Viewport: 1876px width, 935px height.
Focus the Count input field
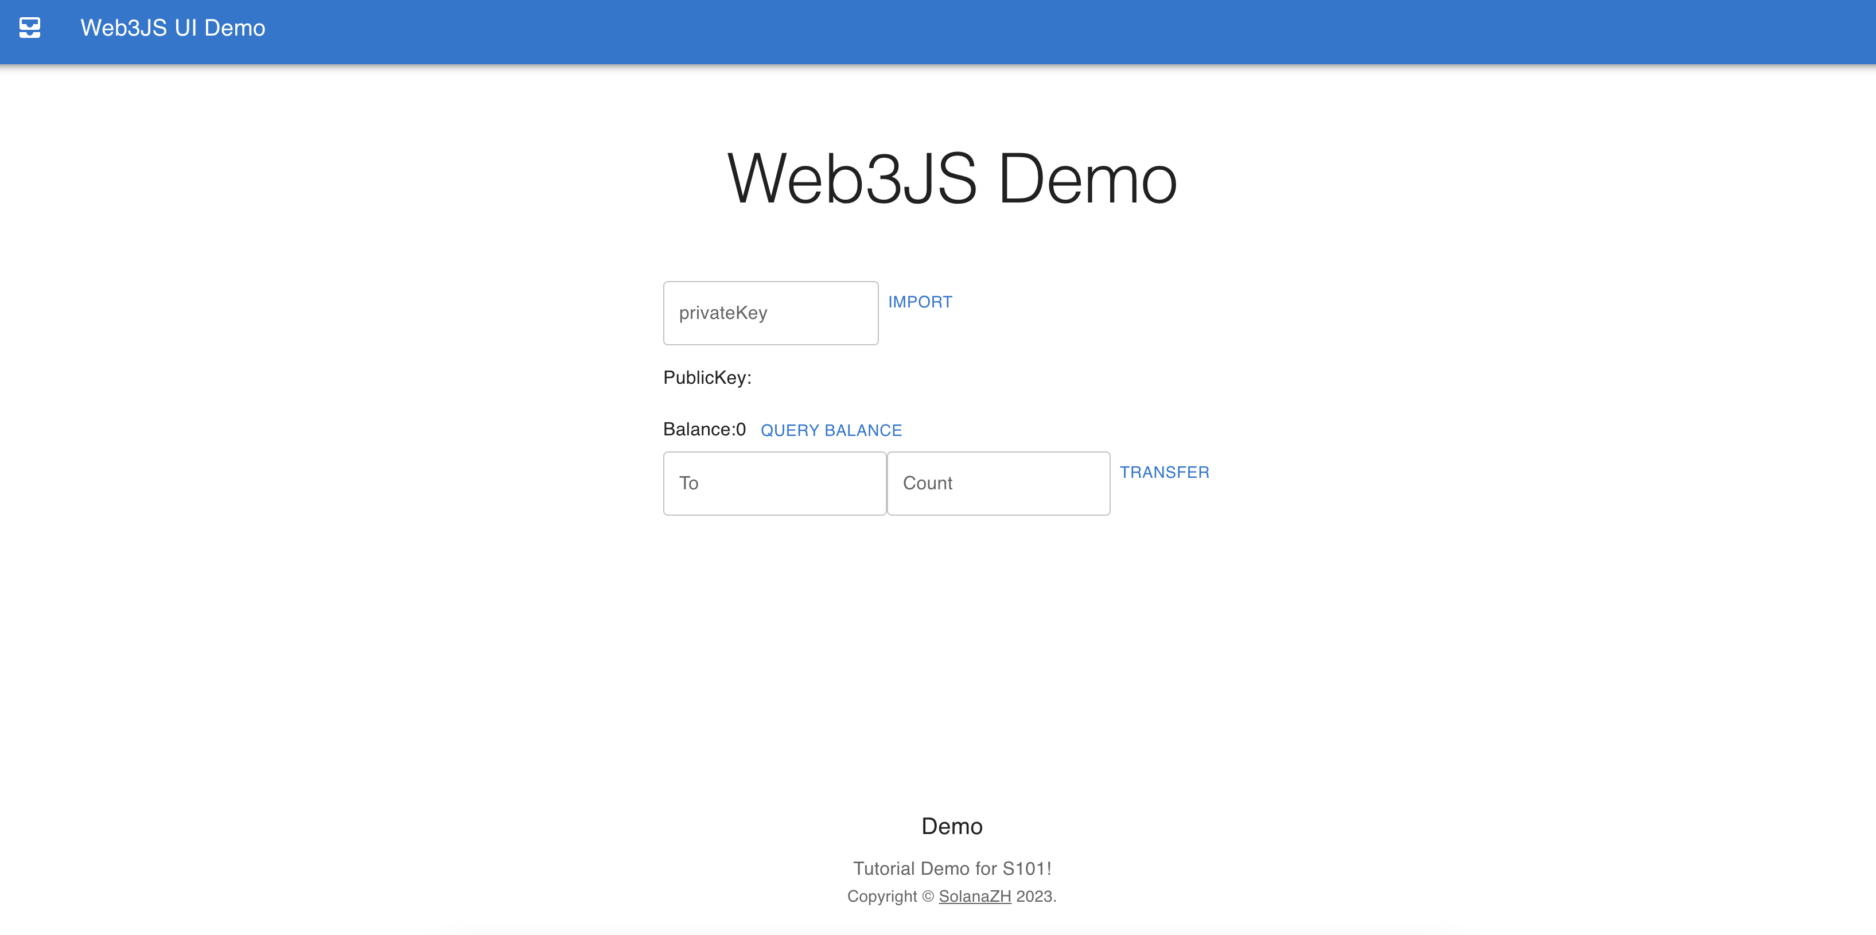click(998, 484)
